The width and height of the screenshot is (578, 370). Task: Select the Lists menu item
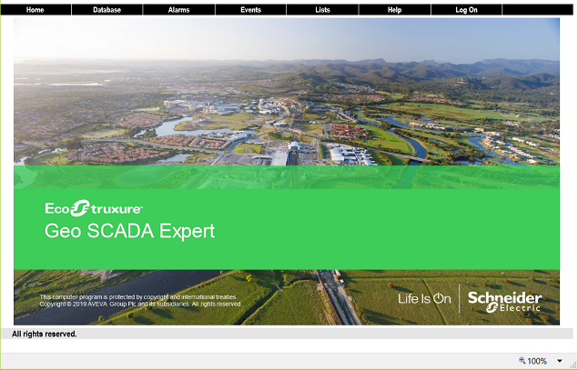point(322,10)
